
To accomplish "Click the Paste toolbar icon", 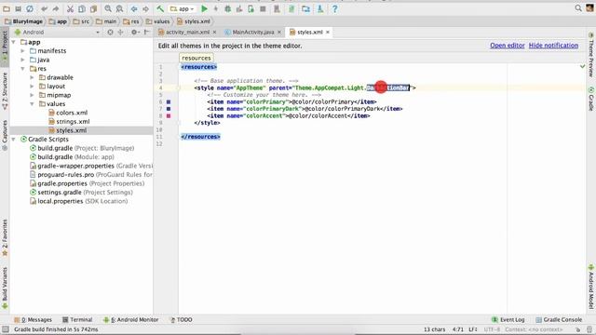I will coord(93,8).
